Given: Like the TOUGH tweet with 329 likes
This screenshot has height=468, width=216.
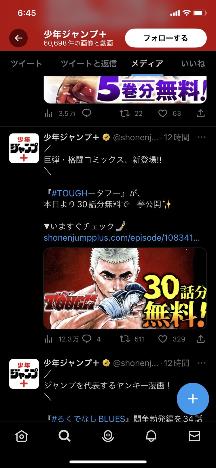Looking at the screenshot, I should (x=163, y=339).
